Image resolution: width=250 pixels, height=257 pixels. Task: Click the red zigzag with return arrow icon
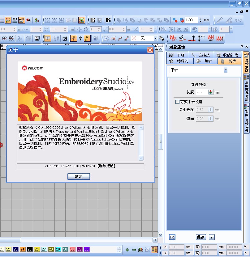211,38
